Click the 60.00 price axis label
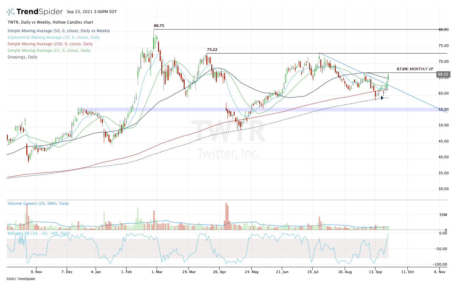The width and height of the screenshot is (457, 282). pos(443,93)
